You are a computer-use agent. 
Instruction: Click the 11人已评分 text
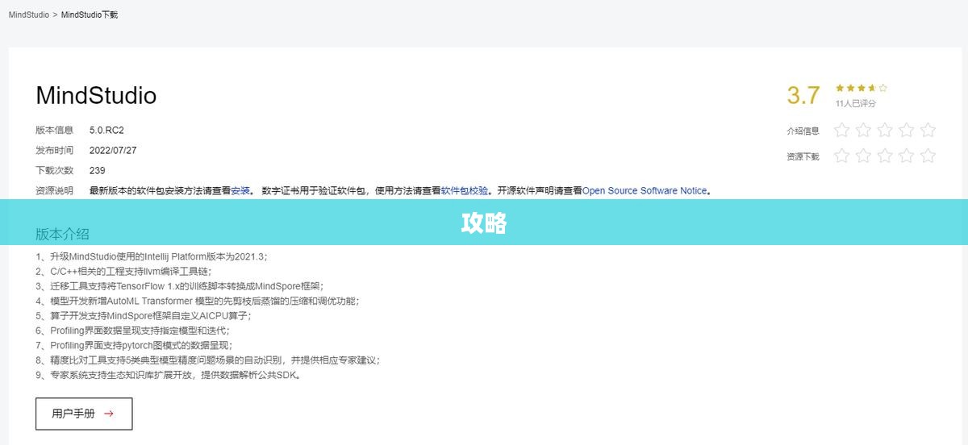click(x=856, y=103)
